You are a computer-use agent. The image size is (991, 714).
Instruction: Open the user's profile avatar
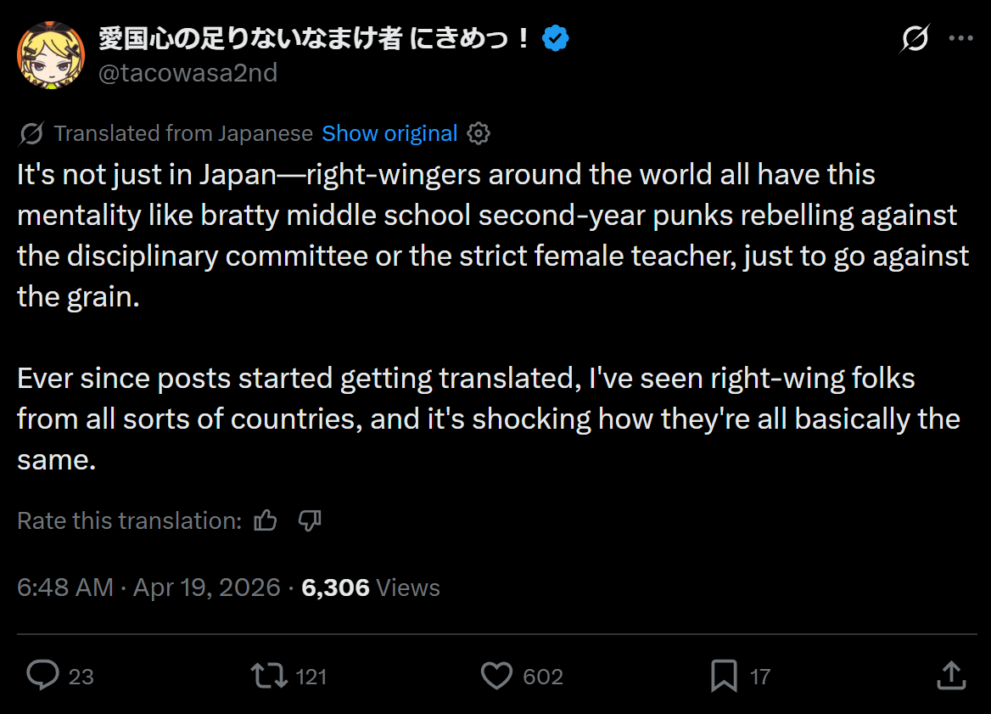pyautogui.click(x=51, y=55)
